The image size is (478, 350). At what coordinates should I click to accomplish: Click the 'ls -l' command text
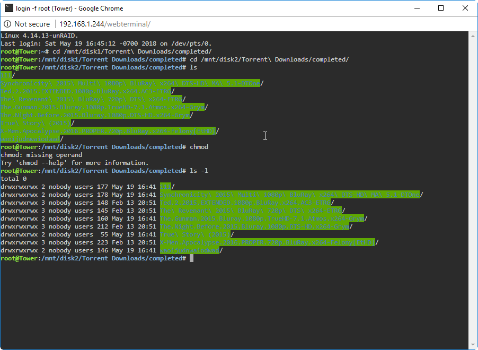pos(199,171)
